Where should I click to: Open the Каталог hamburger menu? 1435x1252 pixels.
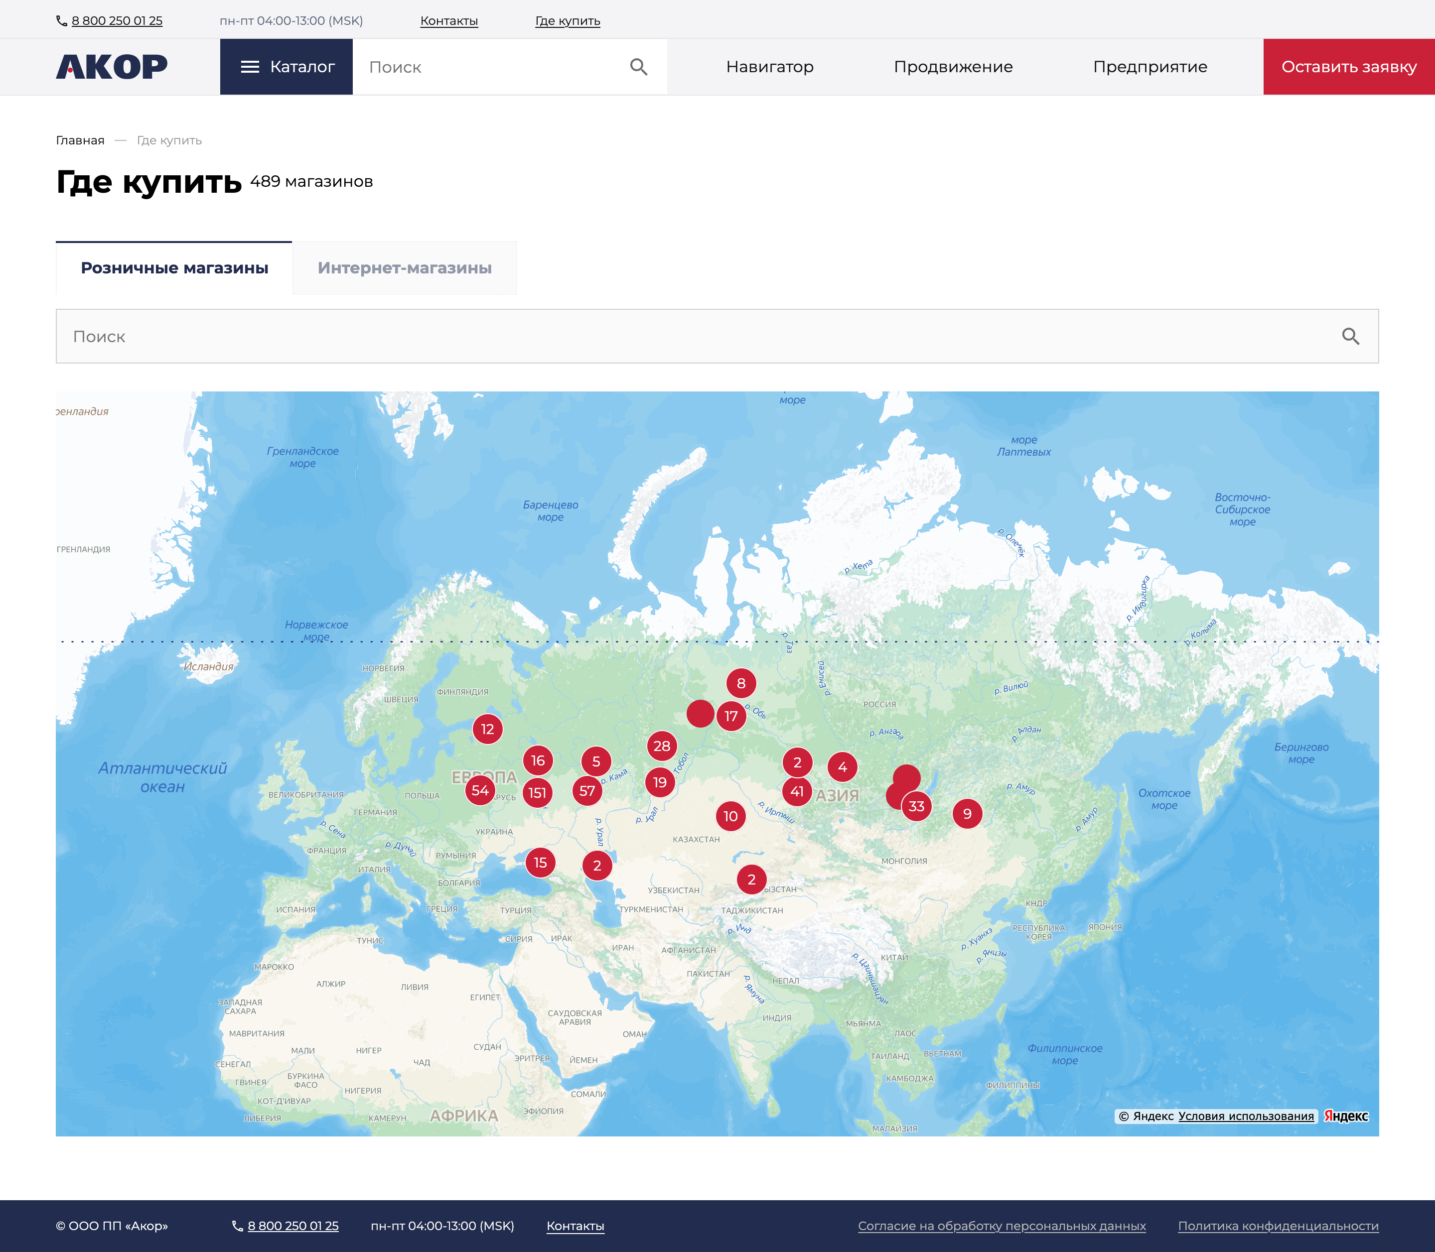click(287, 67)
